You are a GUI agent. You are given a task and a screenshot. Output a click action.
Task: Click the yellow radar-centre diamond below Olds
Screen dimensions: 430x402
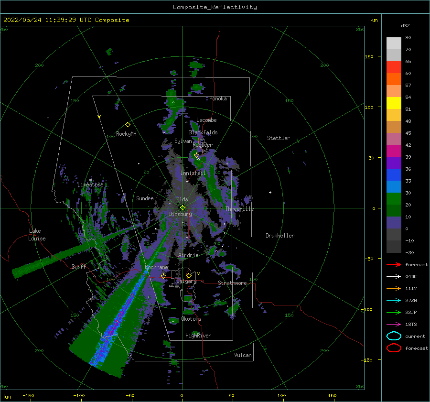pyautogui.click(x=183, y=208)
